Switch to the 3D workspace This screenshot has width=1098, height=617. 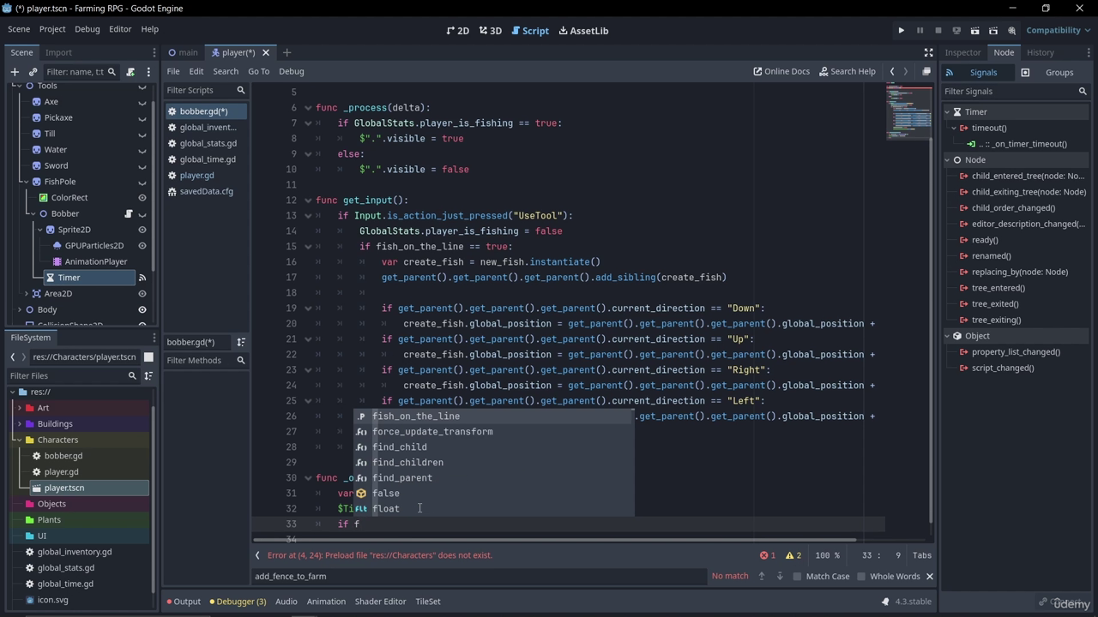click(490, 31)
